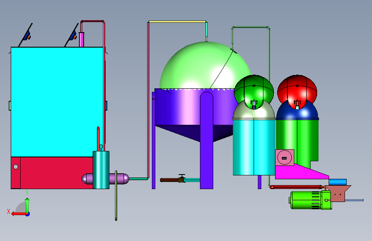This screenshot has width=372, height=241.
Task: Select the red sphere
Action: pyautogui.click(x=297, y=91)
